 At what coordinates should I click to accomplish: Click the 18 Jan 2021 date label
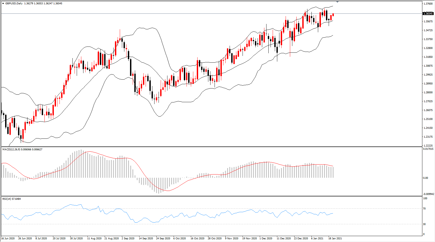[x=335, y=238]
